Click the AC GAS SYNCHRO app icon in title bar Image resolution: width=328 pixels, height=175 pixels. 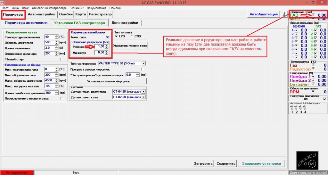(3, 3)
